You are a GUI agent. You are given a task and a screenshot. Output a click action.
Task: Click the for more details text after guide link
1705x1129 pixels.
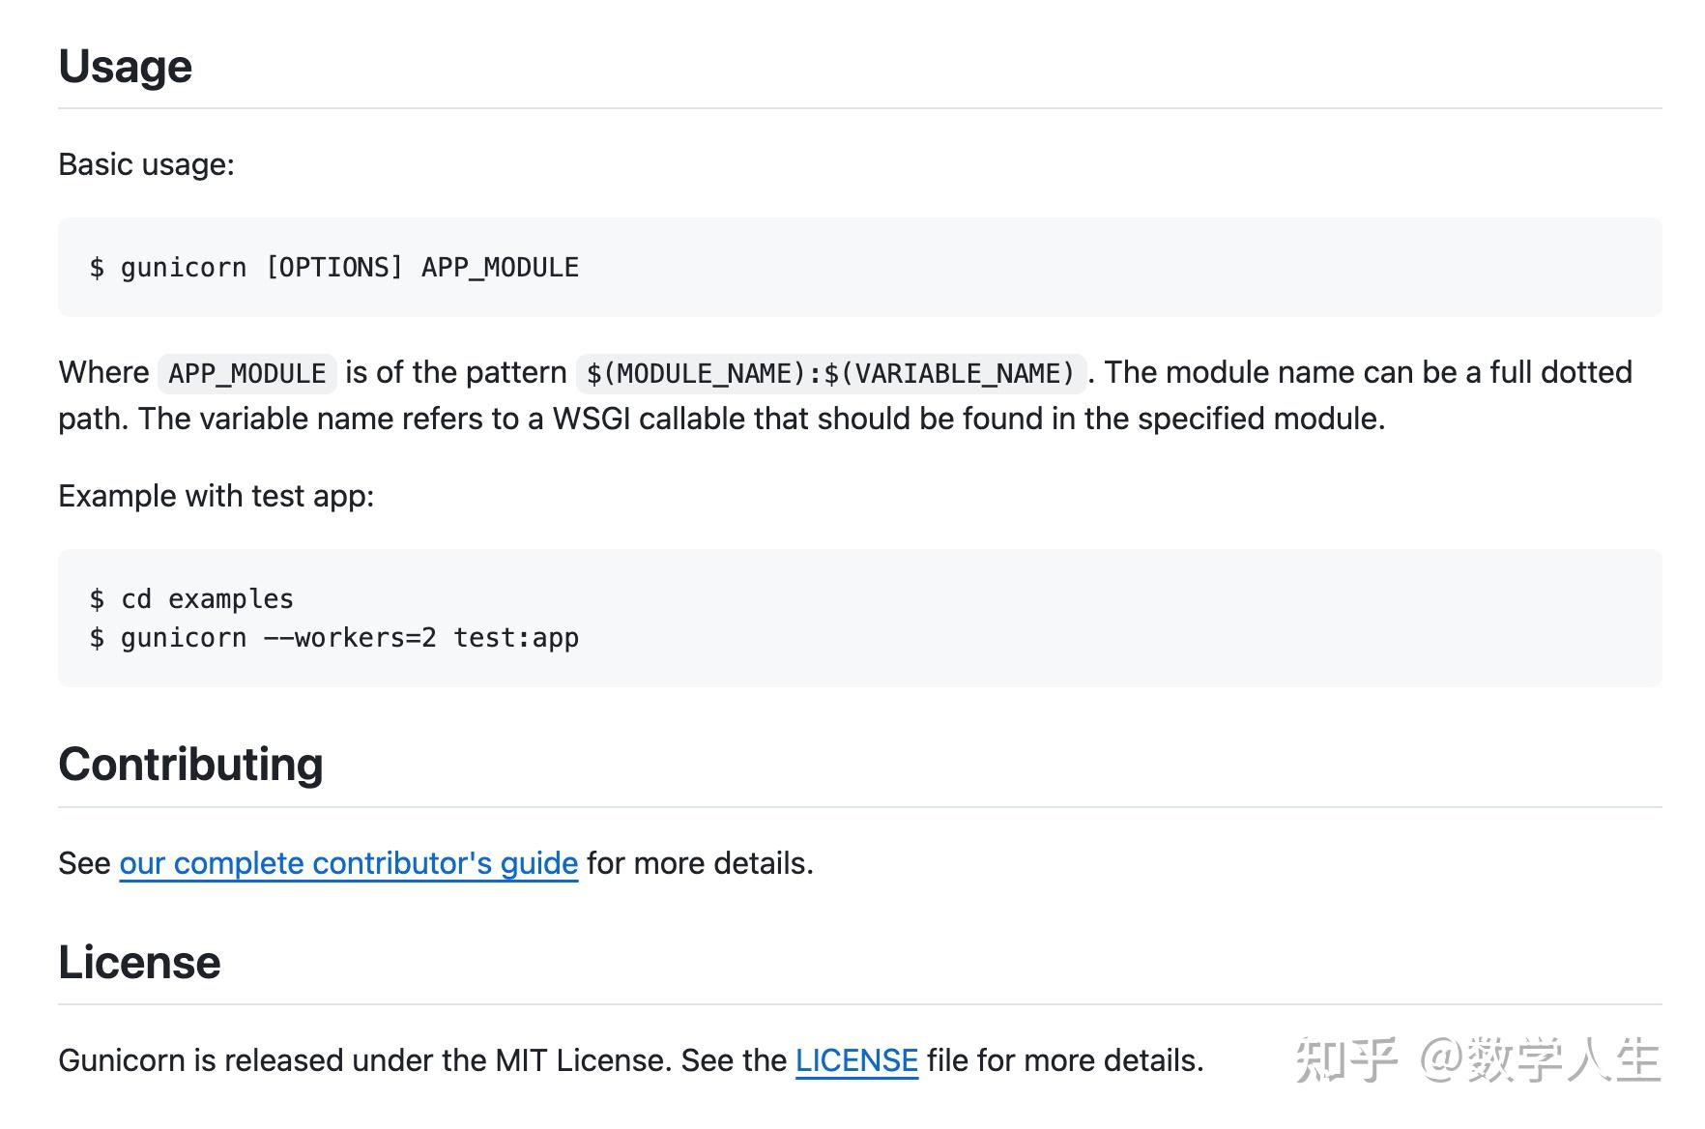696,863
